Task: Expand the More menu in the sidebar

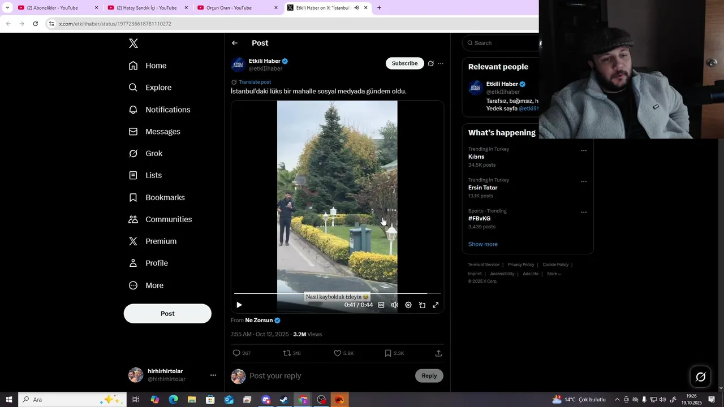Action: (146, 285)
